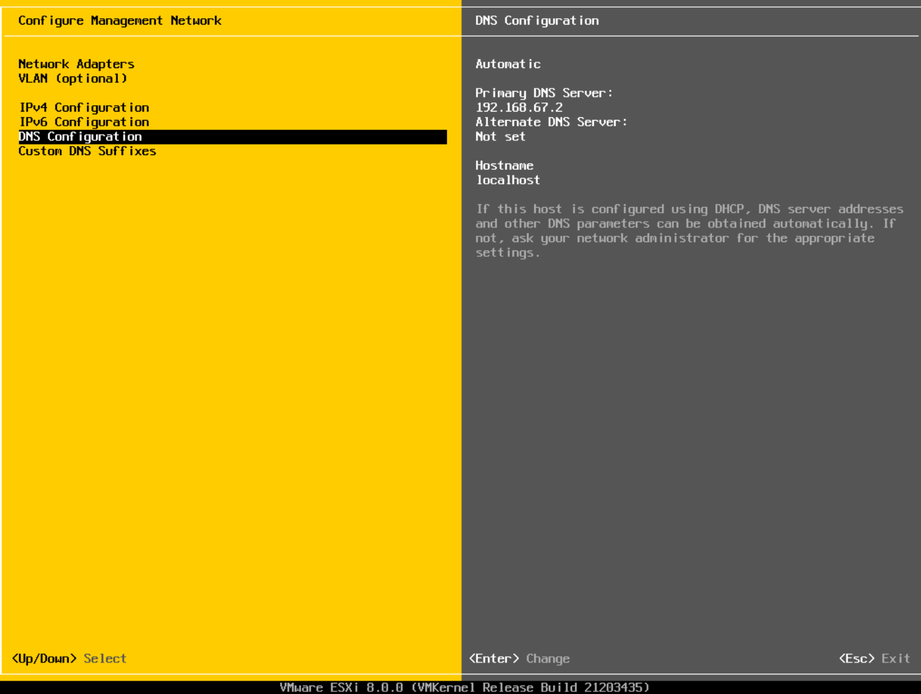Open IPv6 Configuration option

tap(84, 122)
